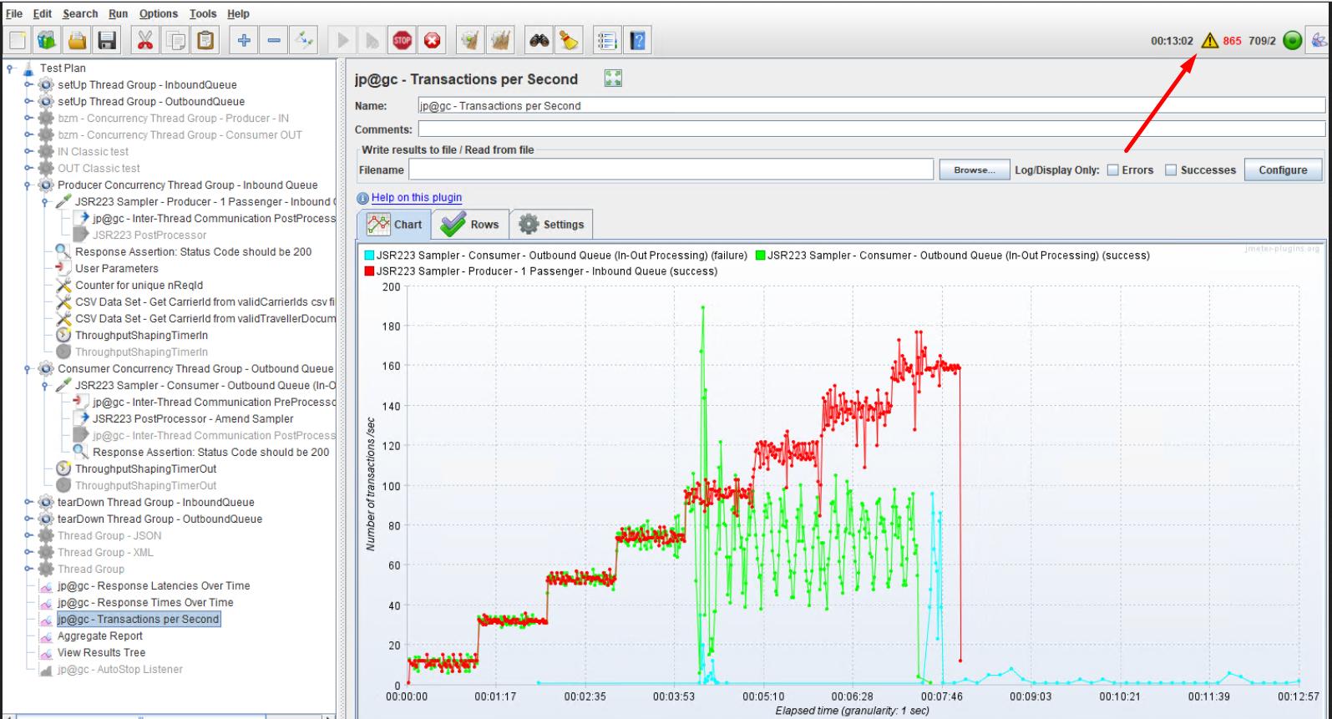
Task: Enable the Successes checkbox
Action: coord(1171,170)
